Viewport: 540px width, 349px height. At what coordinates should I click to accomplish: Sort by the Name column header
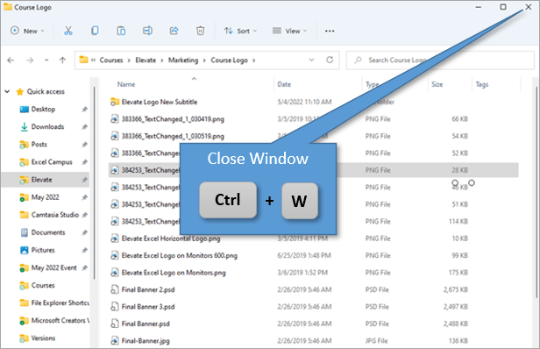click(126, 84)
